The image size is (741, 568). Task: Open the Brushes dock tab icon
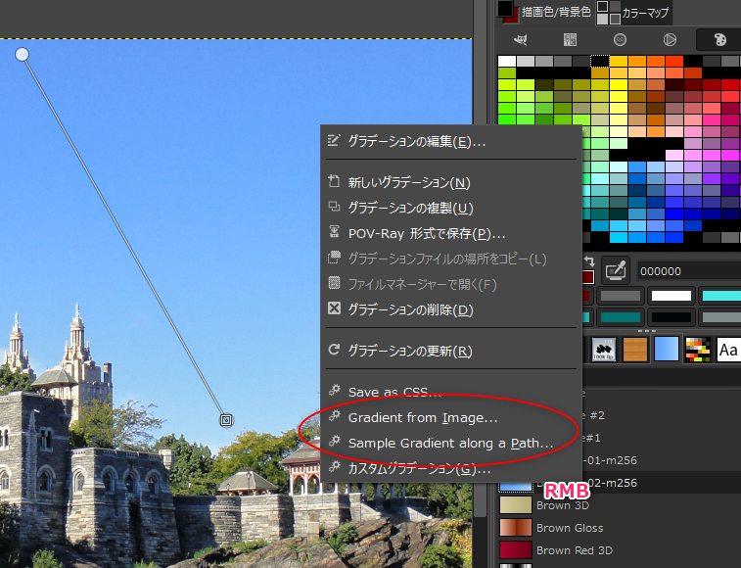[x=604, y=349]
